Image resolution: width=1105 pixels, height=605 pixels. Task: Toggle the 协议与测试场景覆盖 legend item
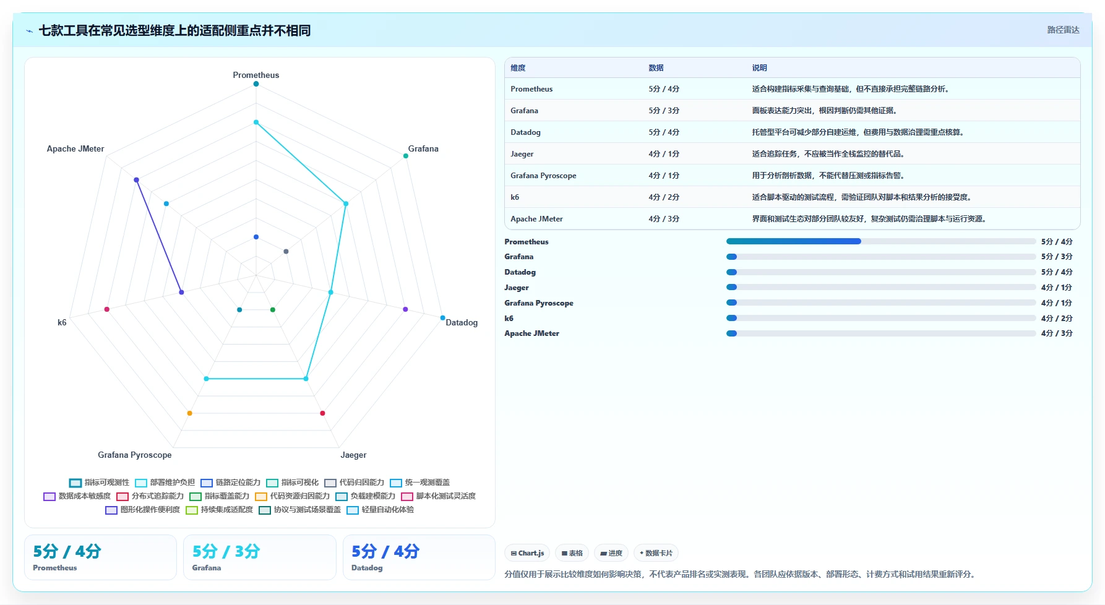(299, 510)
